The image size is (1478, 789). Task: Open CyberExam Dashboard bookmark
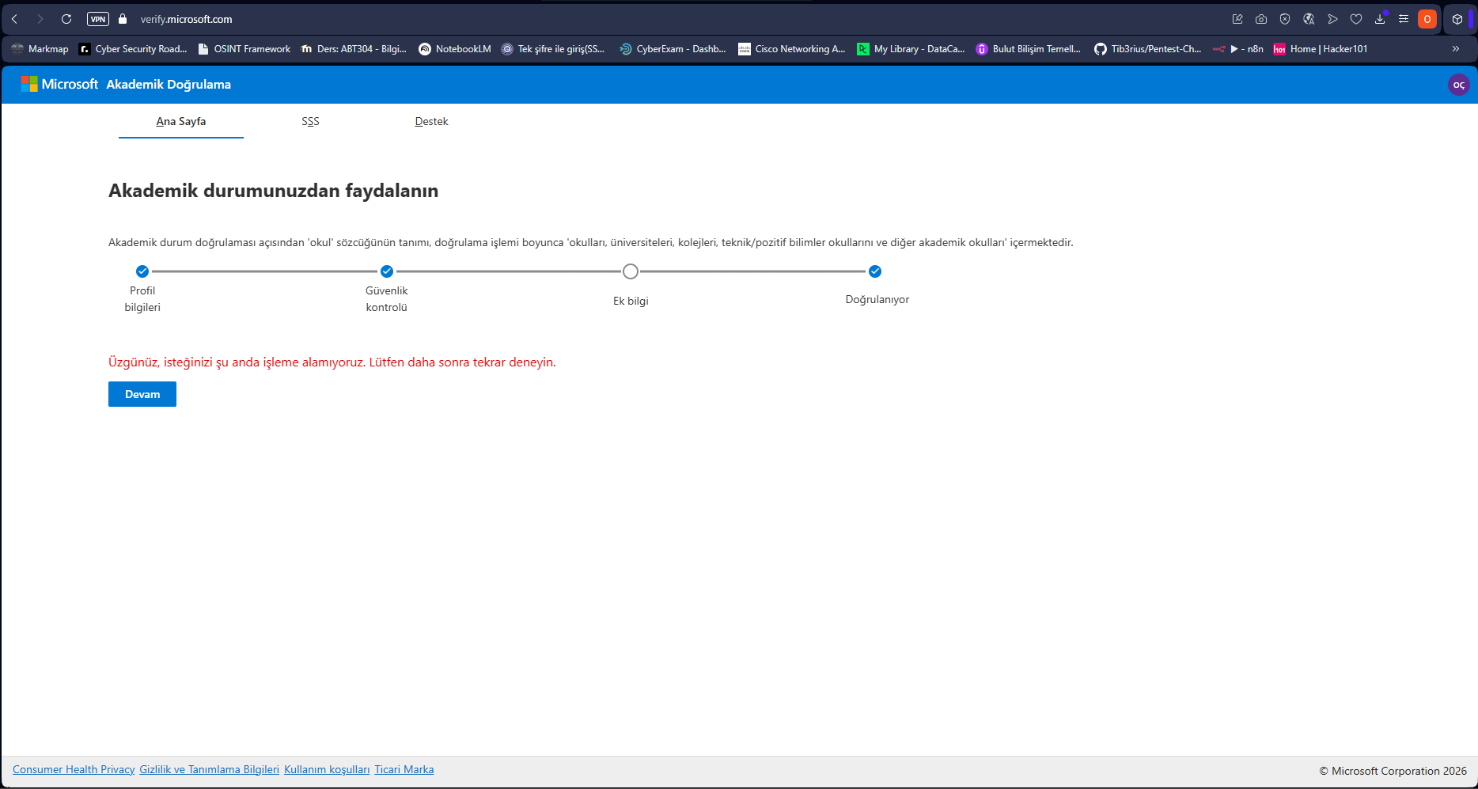673,49
